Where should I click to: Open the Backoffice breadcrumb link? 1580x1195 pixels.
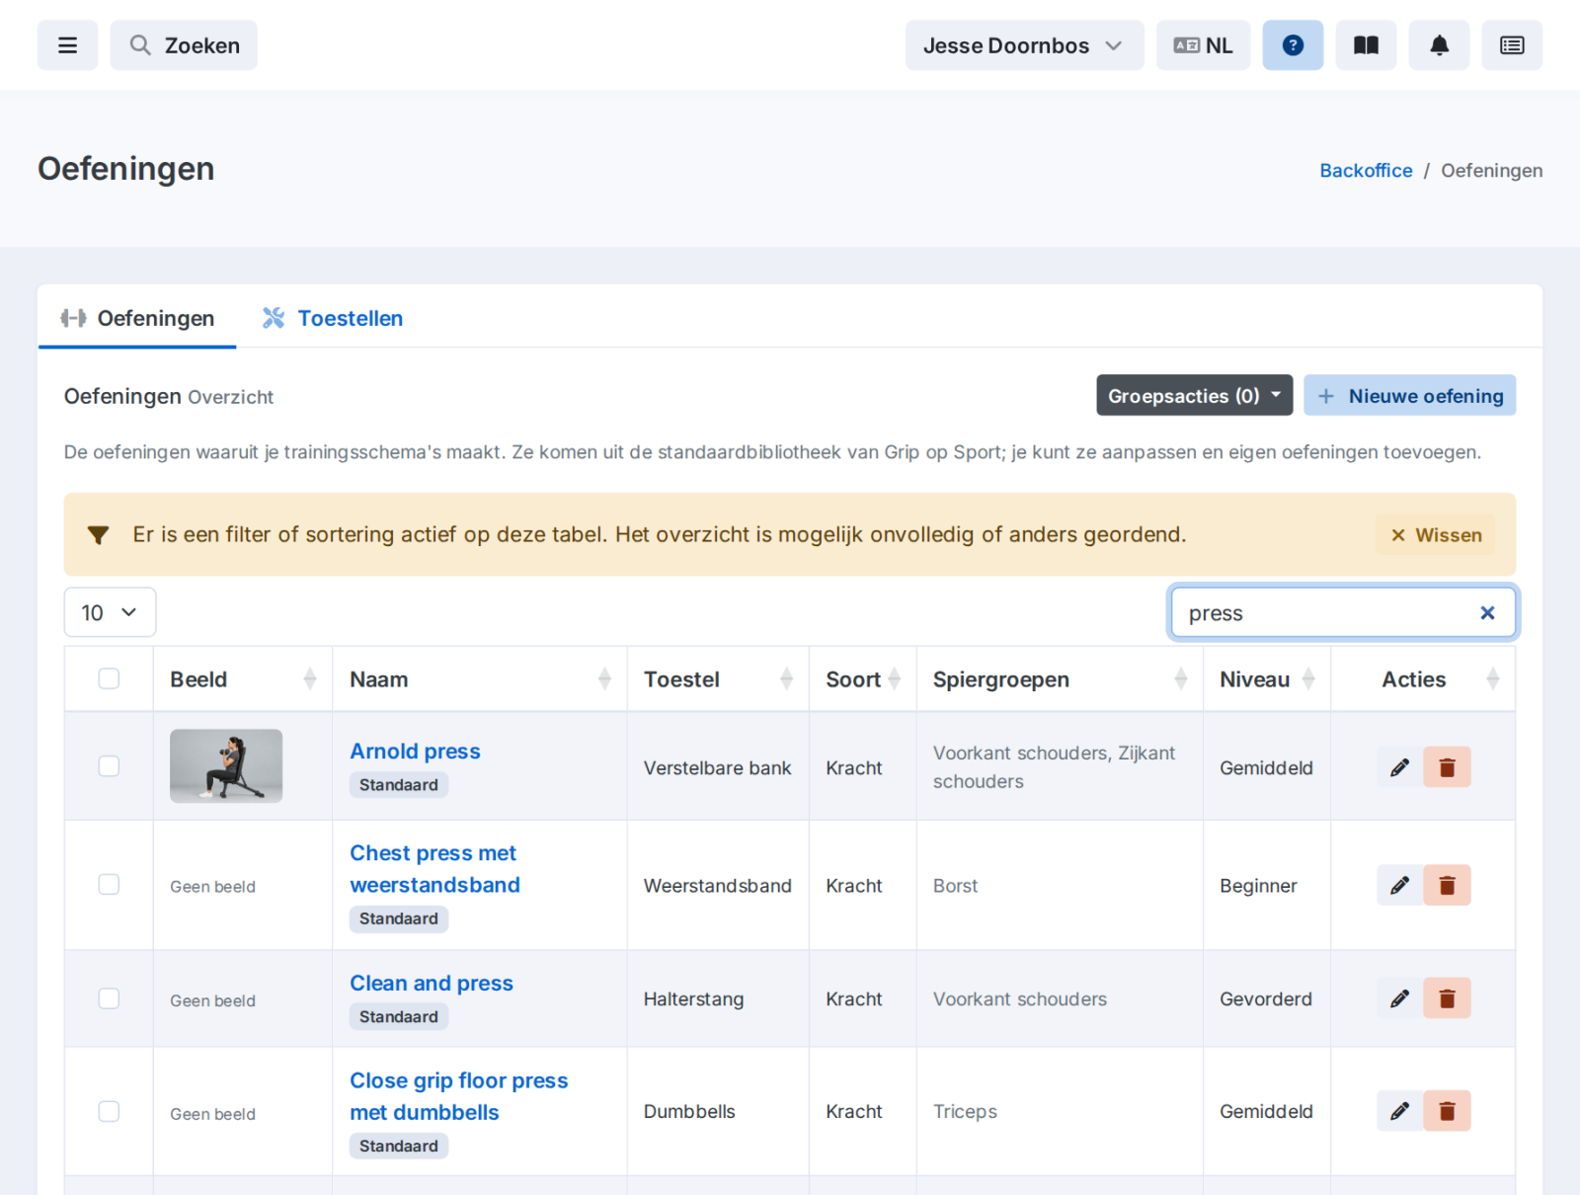pyautogui.click(x=1366, y=171)
